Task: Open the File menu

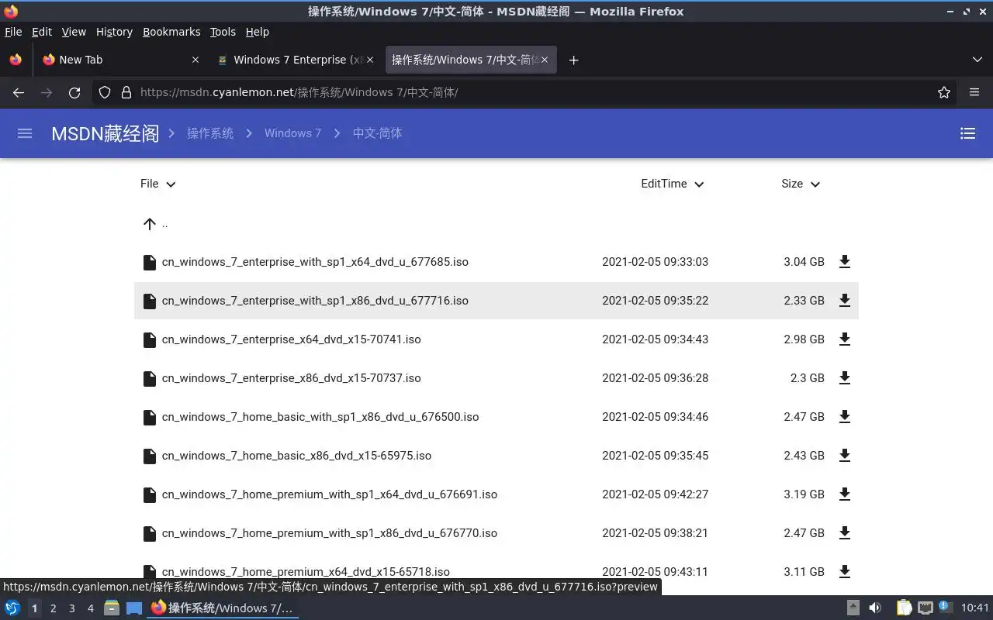Action: (x=13, y=32)
